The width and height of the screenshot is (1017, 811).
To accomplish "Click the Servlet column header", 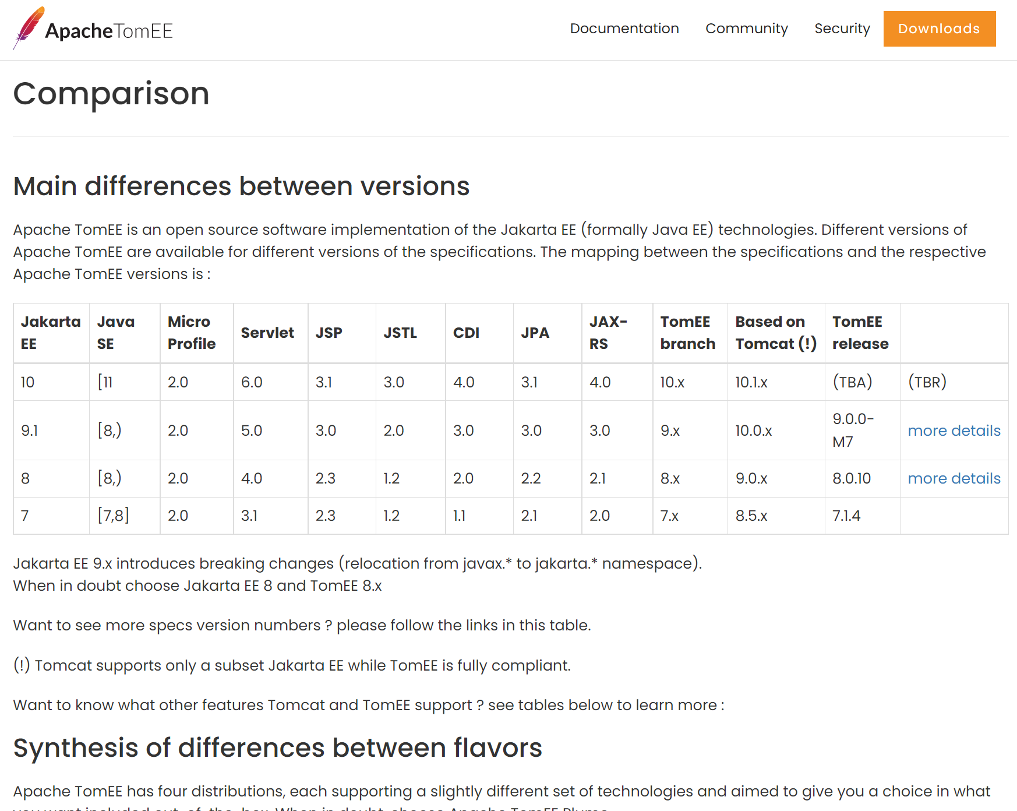I will 270,333.
